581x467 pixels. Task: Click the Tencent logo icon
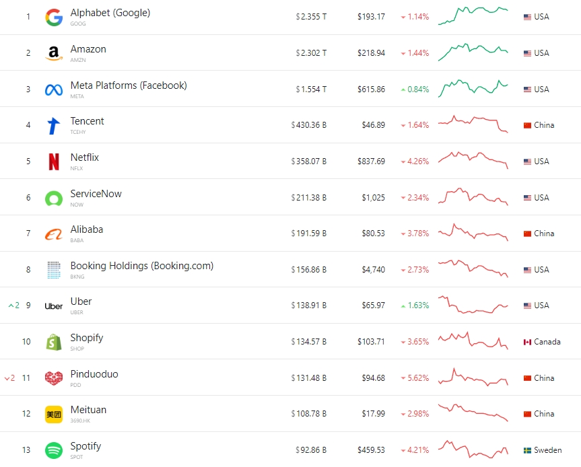tap(54, 126)
